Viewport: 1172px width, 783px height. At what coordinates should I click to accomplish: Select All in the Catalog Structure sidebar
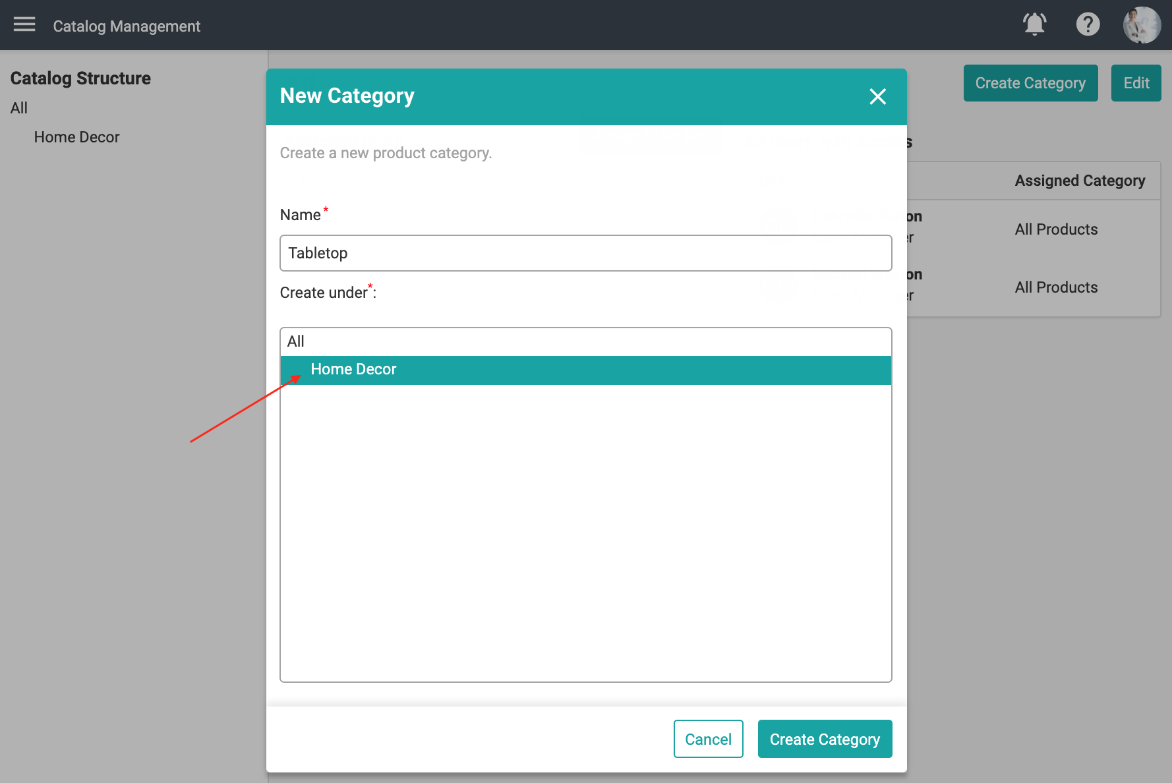pyautogui.click(x=19, y=108)
